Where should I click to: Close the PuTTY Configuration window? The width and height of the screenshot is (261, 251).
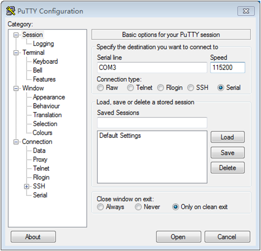[x=246, y=11]
